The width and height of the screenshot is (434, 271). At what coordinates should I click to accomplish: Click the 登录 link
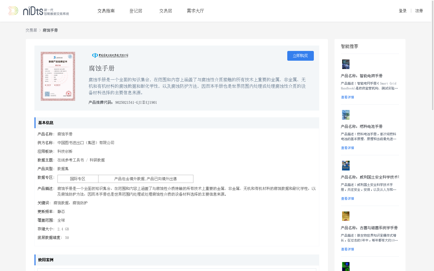point(403,11)
